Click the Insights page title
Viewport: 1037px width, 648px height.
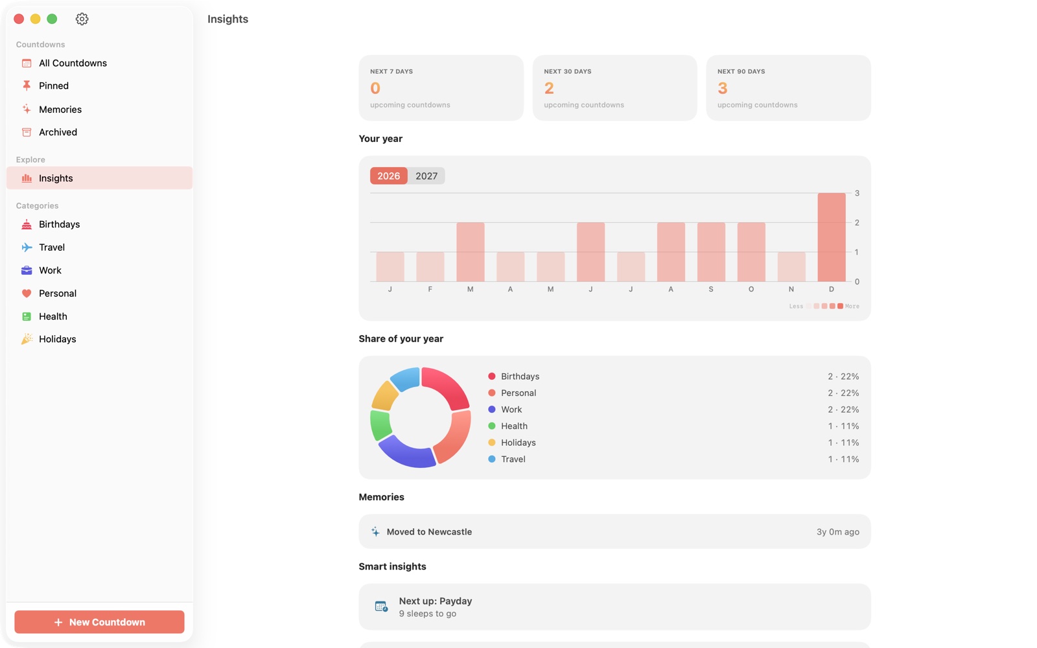coord(228,19)
